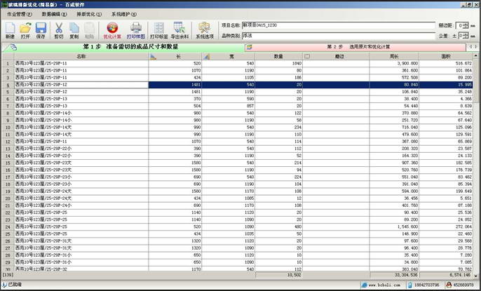The width and height of the screenshot is (481, 291).
Task: Click the 项目名称 input field
Action: pyautogui.click(x=339, y=25)
